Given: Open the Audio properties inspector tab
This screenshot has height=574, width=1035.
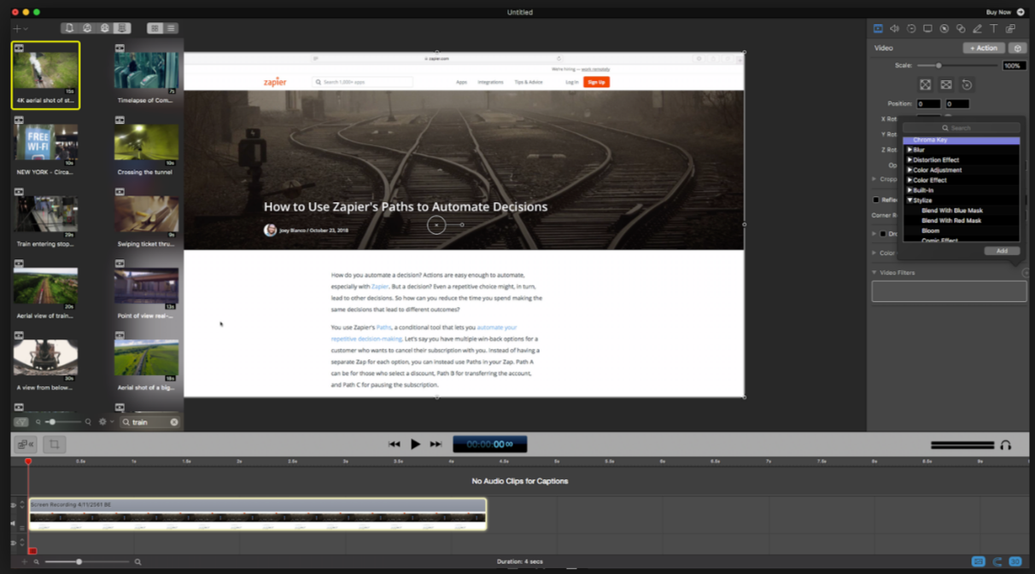Looking at the screenshot, I should 894,28.
